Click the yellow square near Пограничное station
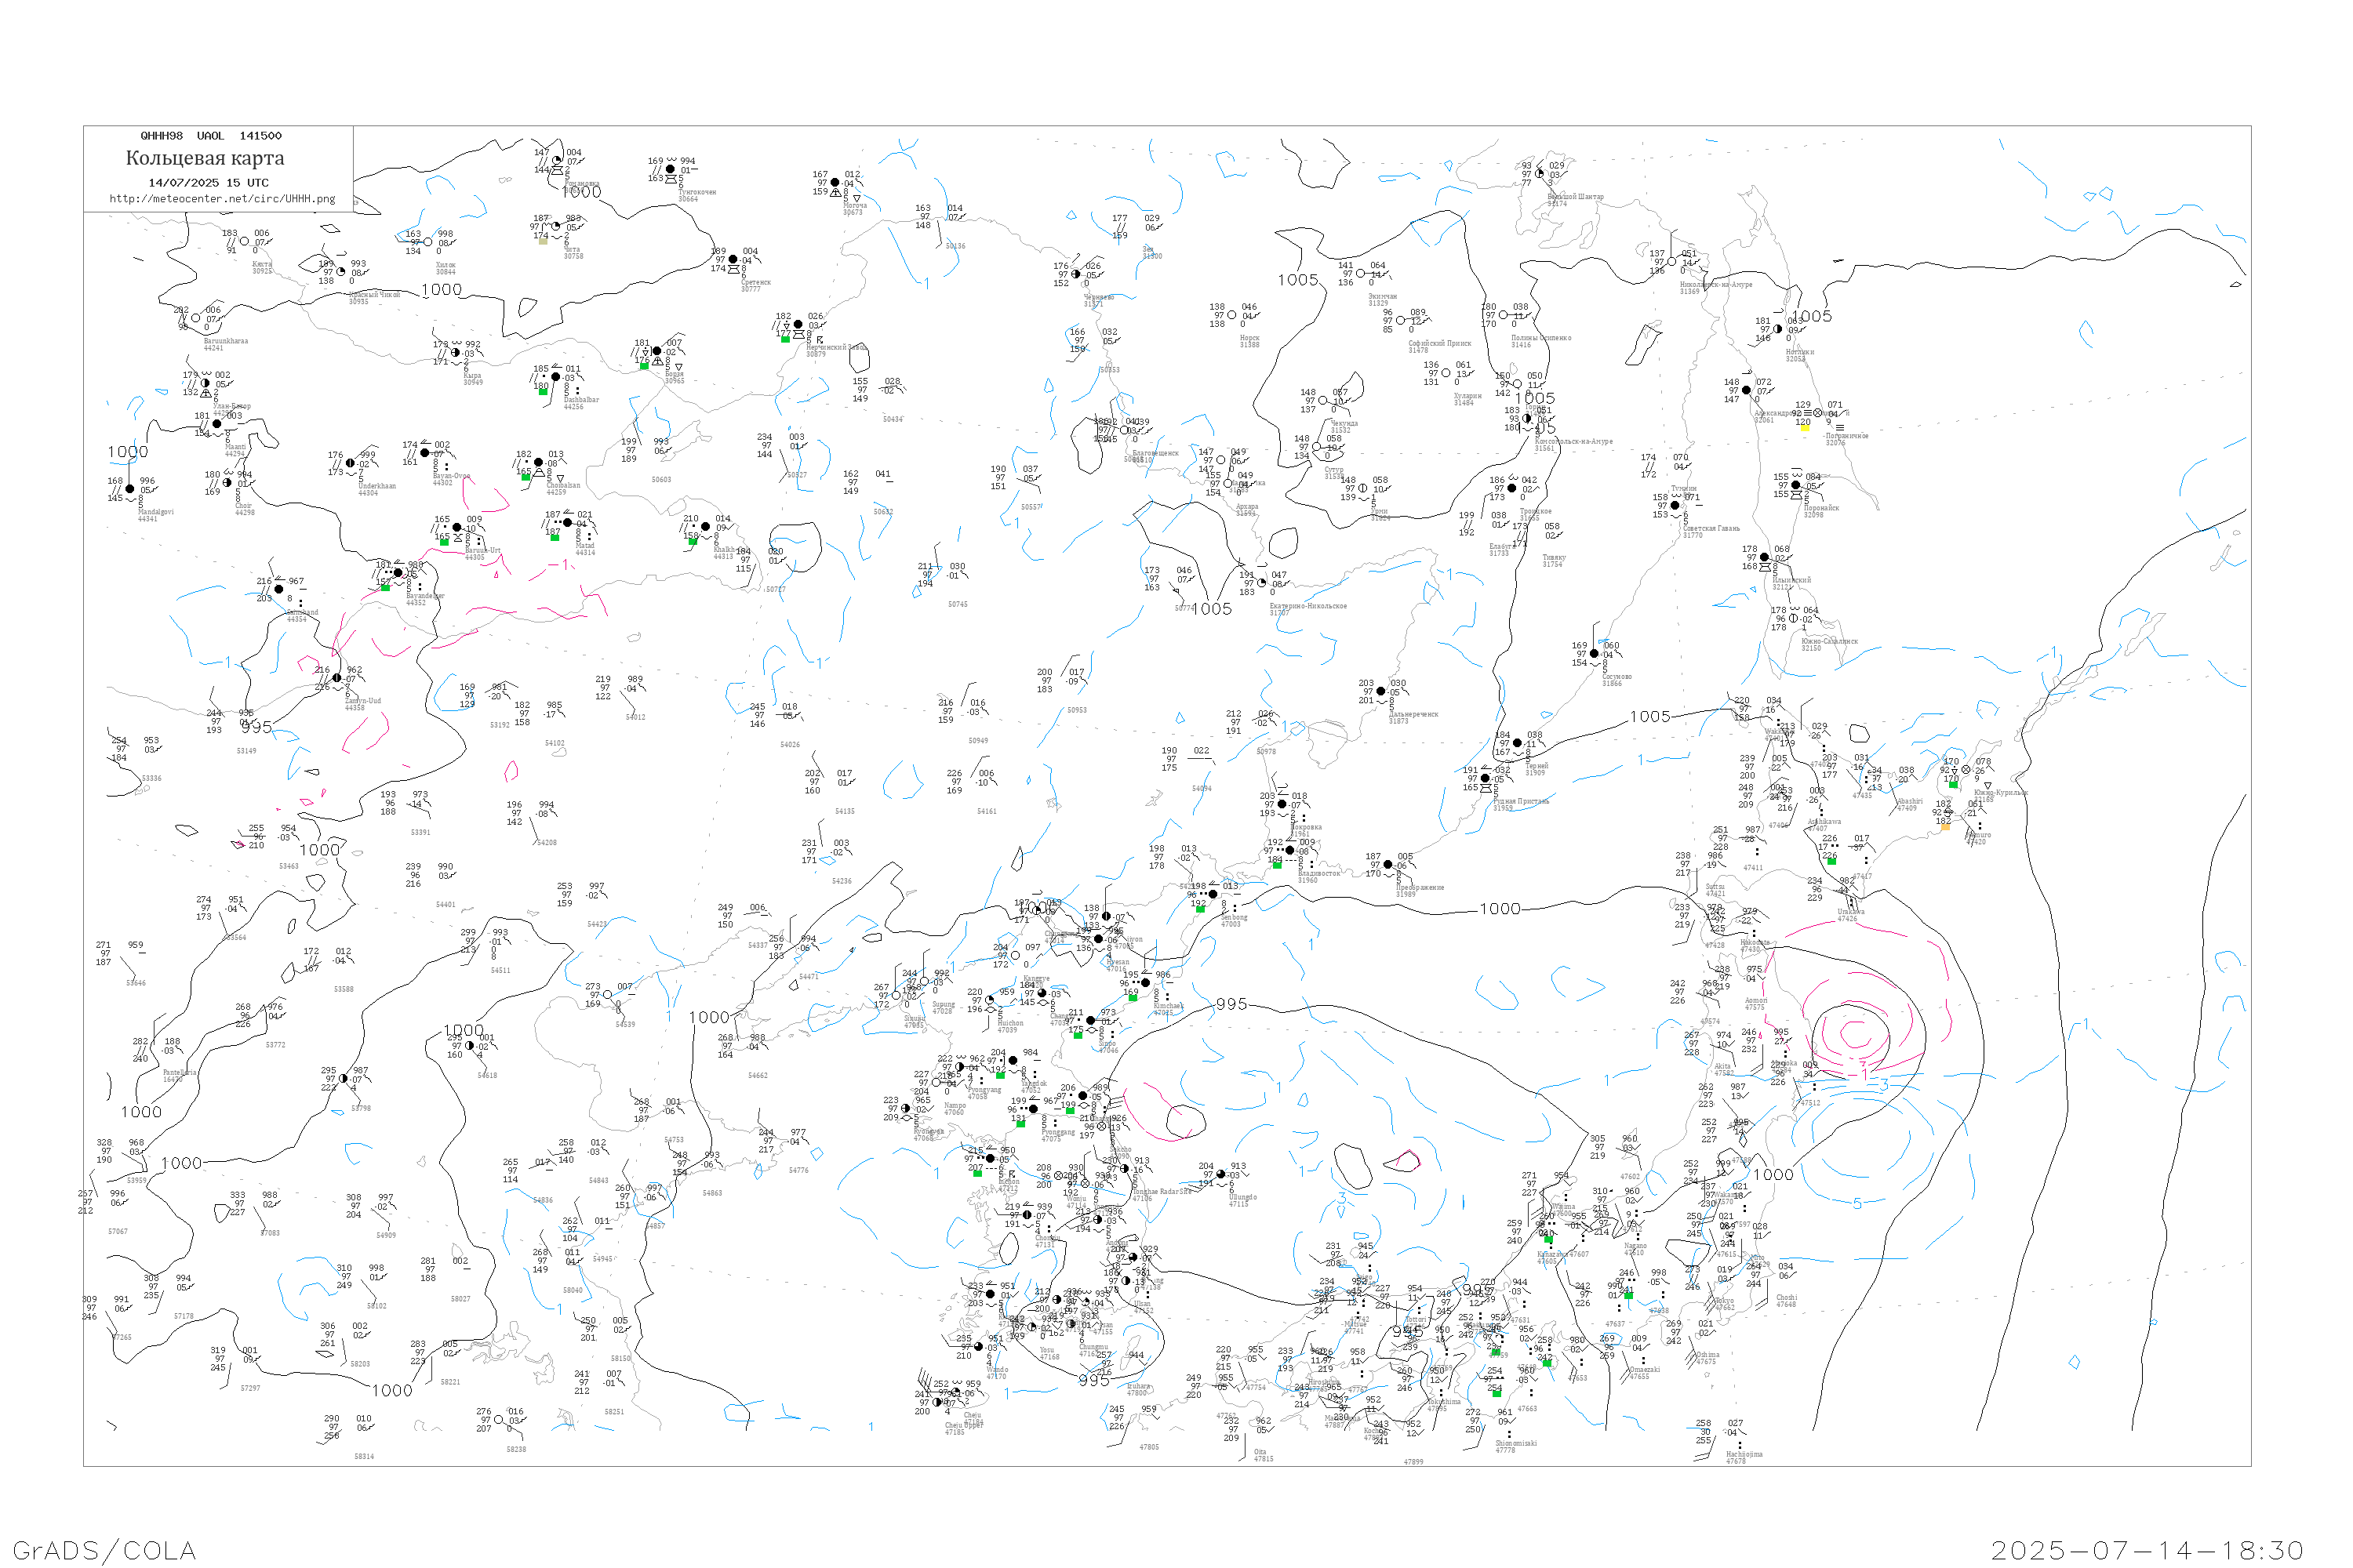This screenshot has width=2353, height=1568. tap(1805, 429)
